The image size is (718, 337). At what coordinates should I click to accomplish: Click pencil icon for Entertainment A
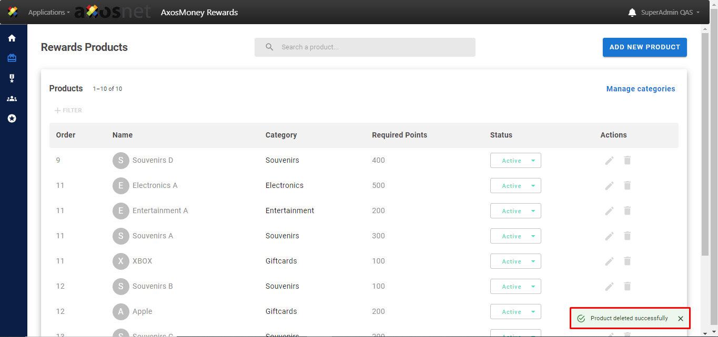pyautogui.click(x=609, y=211)
